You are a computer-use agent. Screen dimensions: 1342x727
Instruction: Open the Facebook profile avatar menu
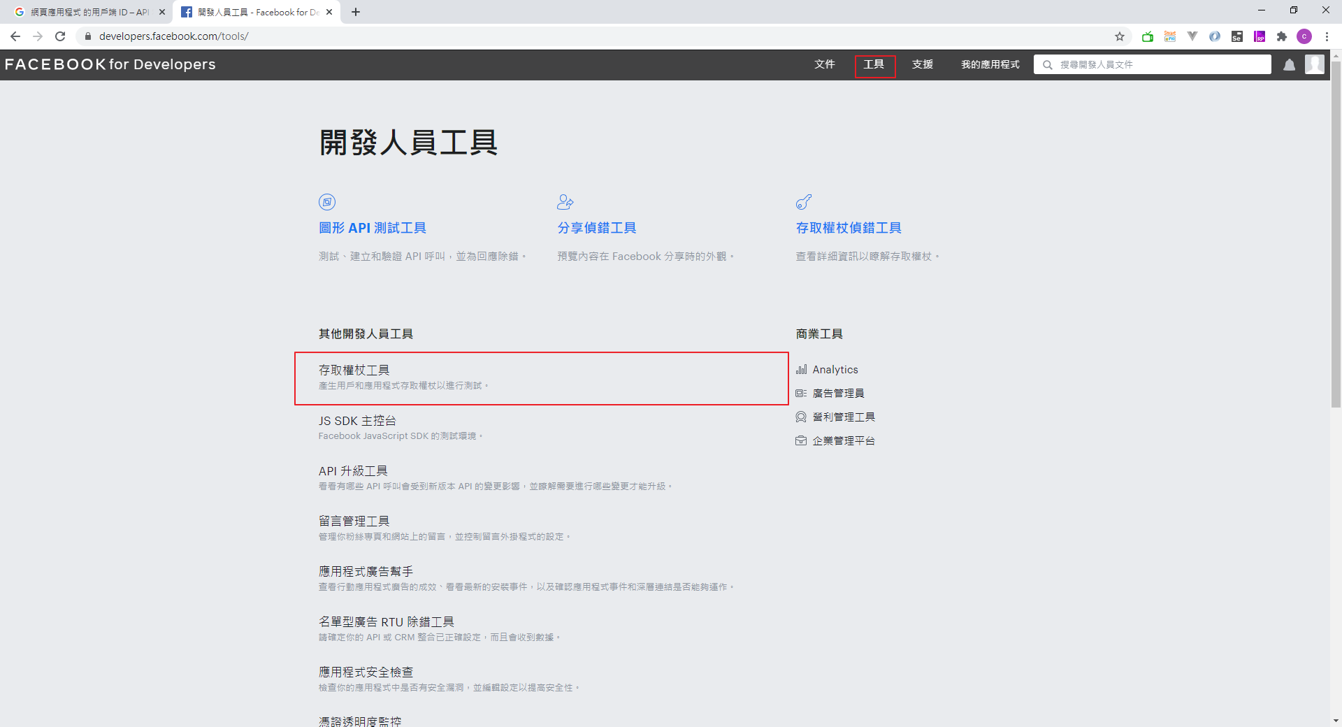[1315, 64]
